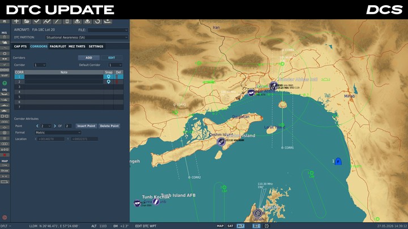Click the lower CORR2 waypoint on map
The height and width of the screenshot is (229, 408).
(x=189, y=178)
